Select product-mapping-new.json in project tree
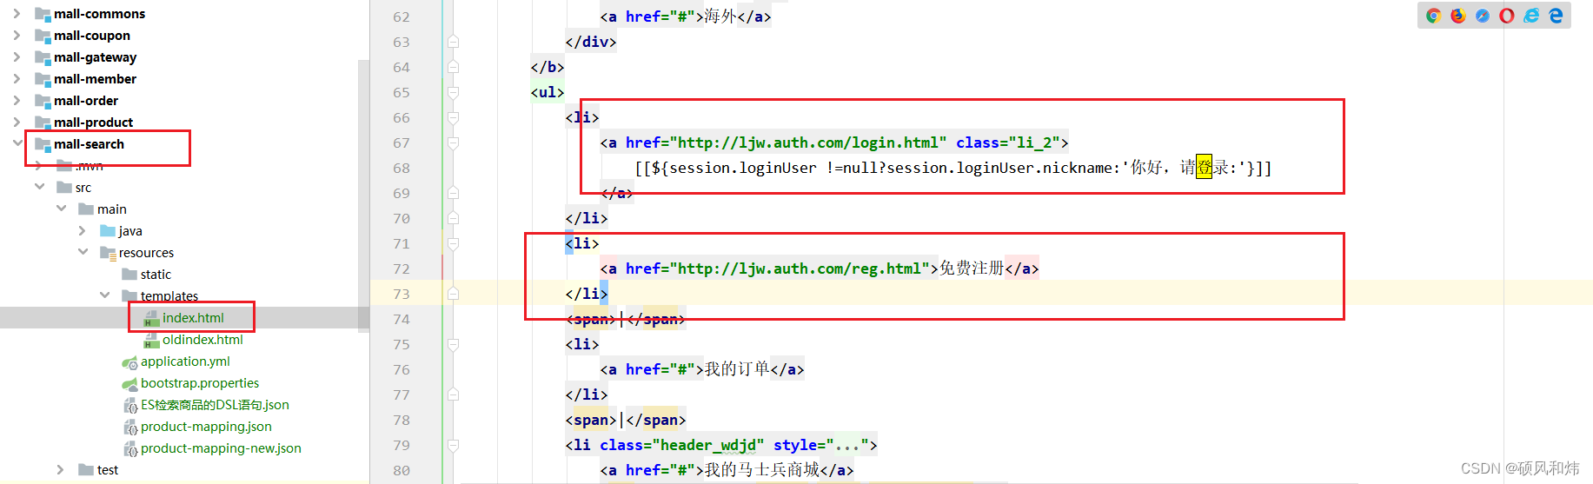Screen dimensions: 1593x484 221,448
